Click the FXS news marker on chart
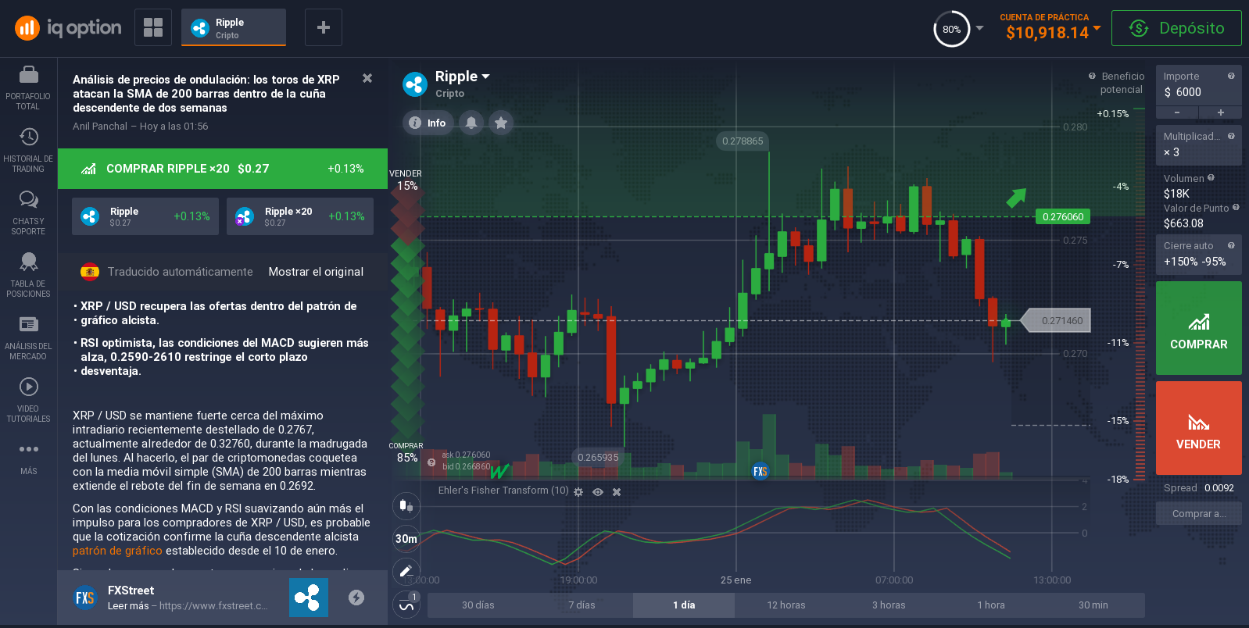This screenshot has width=1249, height=628. pos(760,471)
